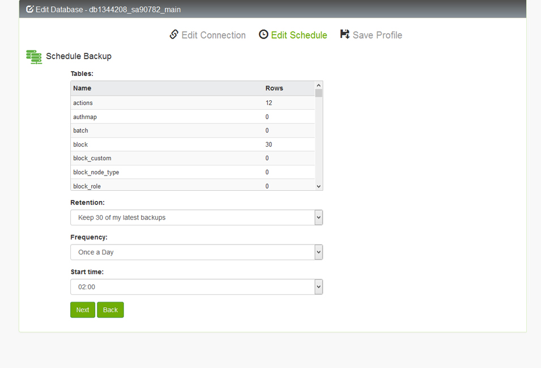Switch to the Save Profile step
This screenshot has height=368, width=541.
pyautogui.click(x=377, y=35)
